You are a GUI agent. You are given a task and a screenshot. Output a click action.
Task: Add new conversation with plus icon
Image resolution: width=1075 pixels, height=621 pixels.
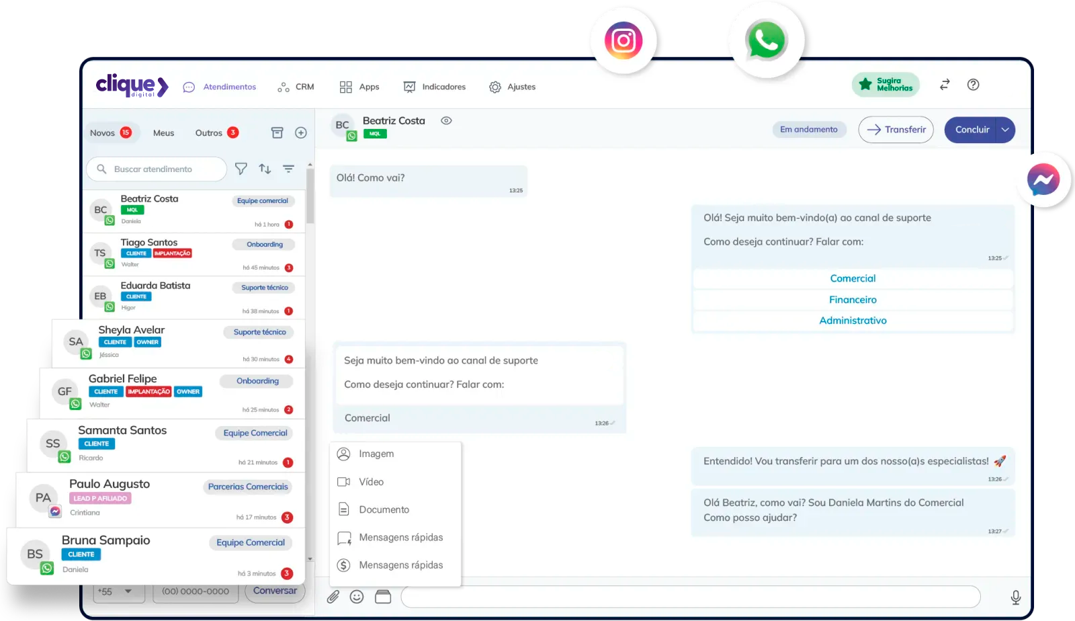301,133
